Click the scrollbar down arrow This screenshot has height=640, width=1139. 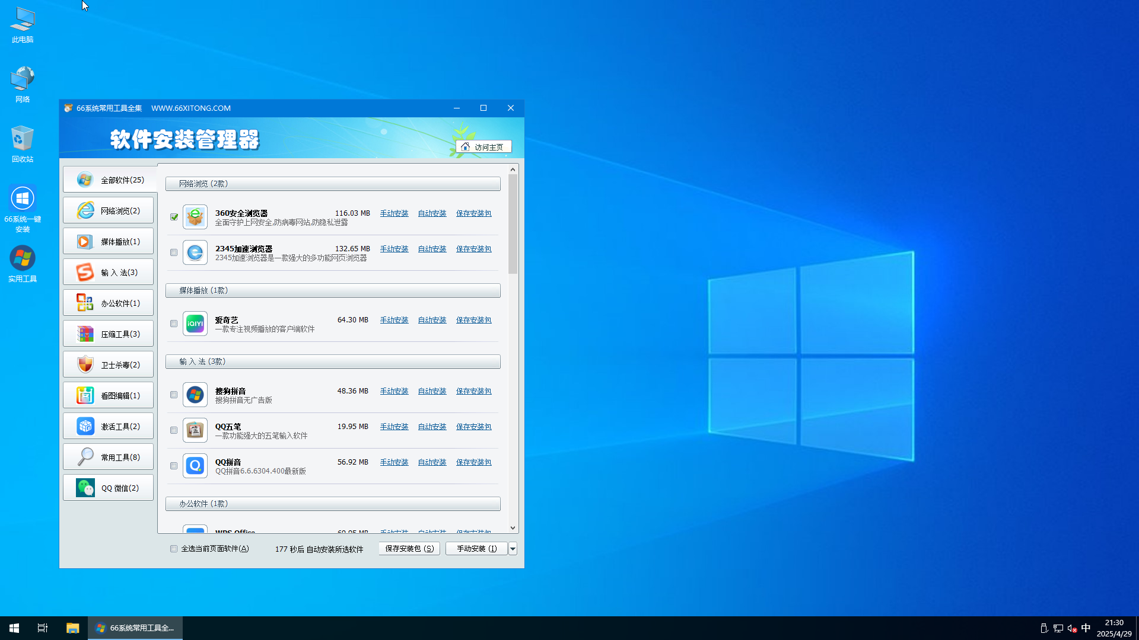513,528
